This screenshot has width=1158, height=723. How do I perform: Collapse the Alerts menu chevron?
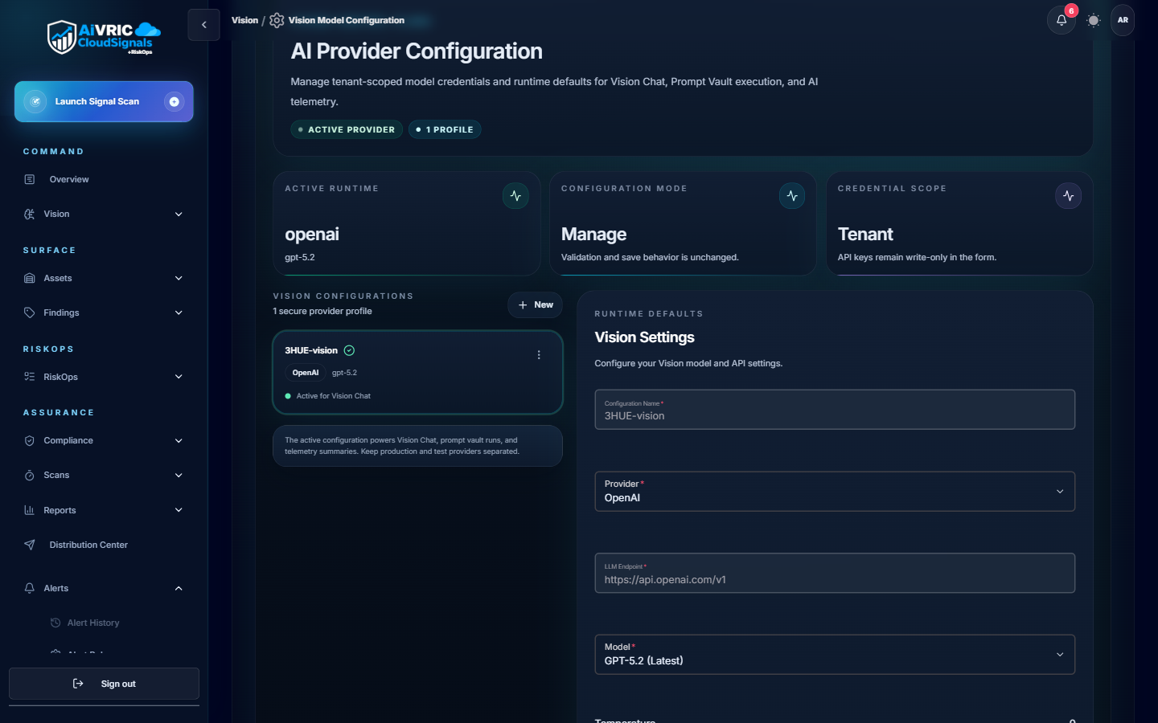pos(179,588)
